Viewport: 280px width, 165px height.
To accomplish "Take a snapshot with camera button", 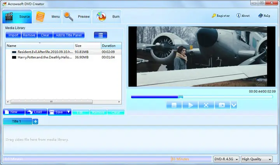I will 222,105.
